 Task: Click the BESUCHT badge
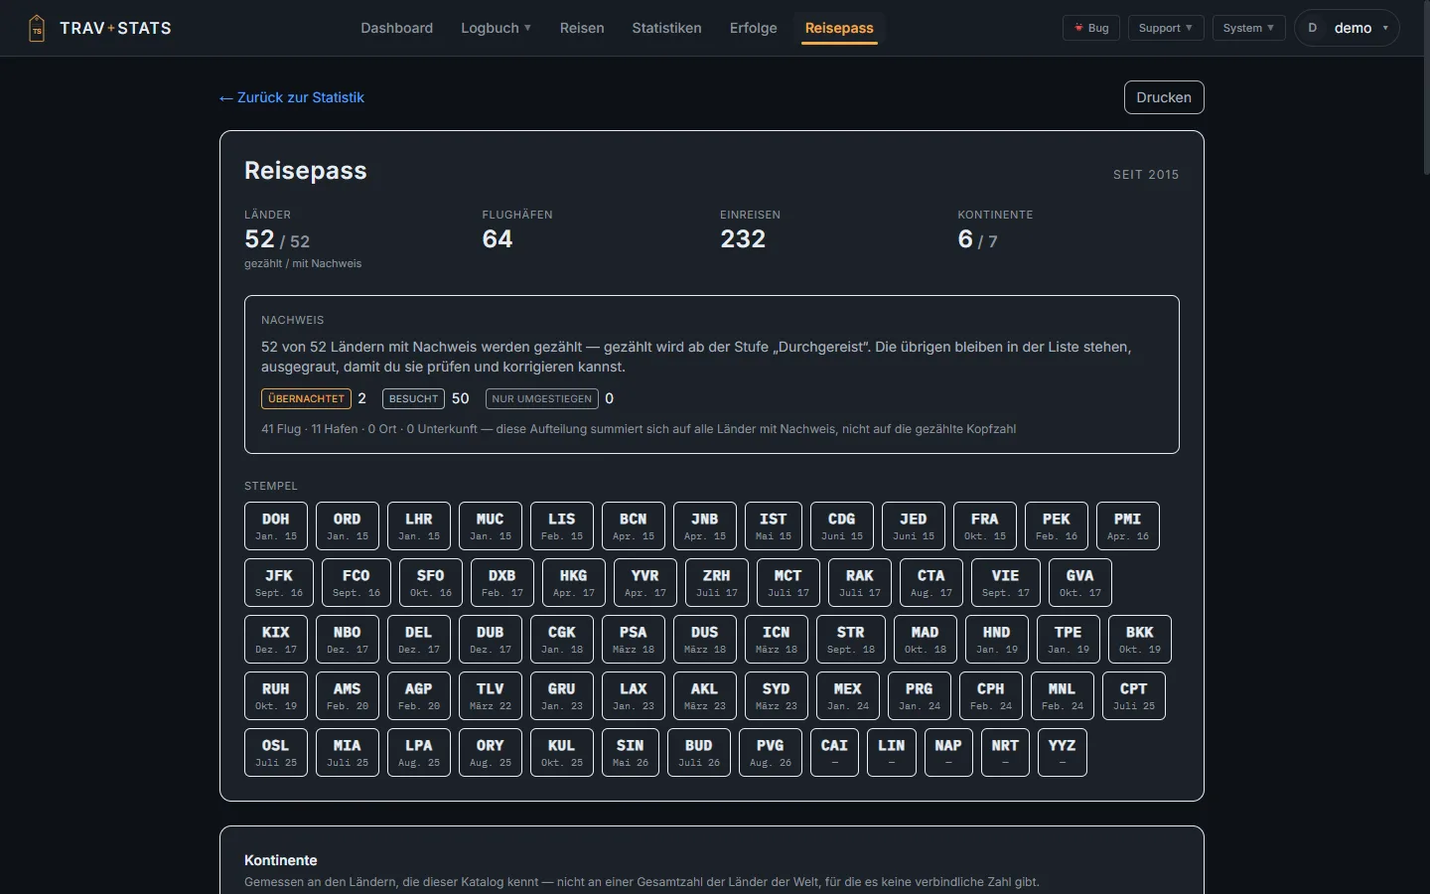point(413,398)
